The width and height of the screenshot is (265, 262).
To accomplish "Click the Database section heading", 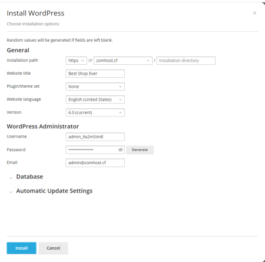I will (29, 177).
